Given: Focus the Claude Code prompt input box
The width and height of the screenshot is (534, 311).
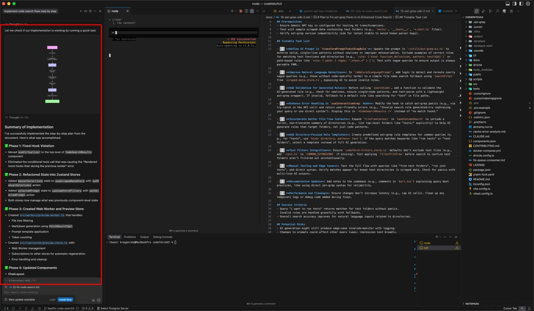Looking at the screenshot, I should coord(184,33).
